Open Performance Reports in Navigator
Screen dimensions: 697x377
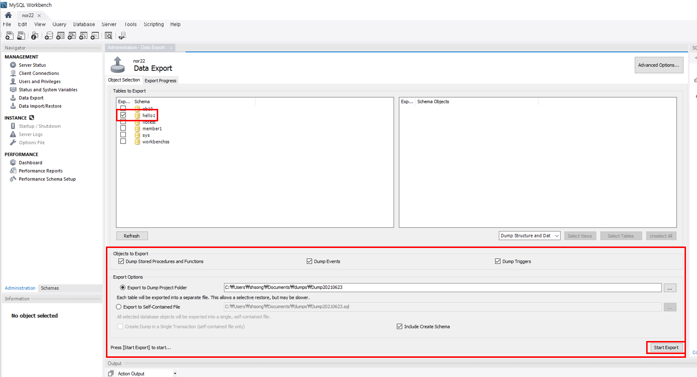pos(41,171)
